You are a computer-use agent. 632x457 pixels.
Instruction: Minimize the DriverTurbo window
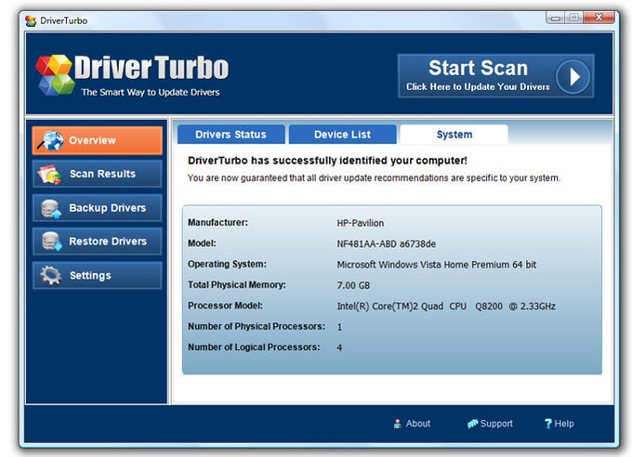(x=555, y=18)
